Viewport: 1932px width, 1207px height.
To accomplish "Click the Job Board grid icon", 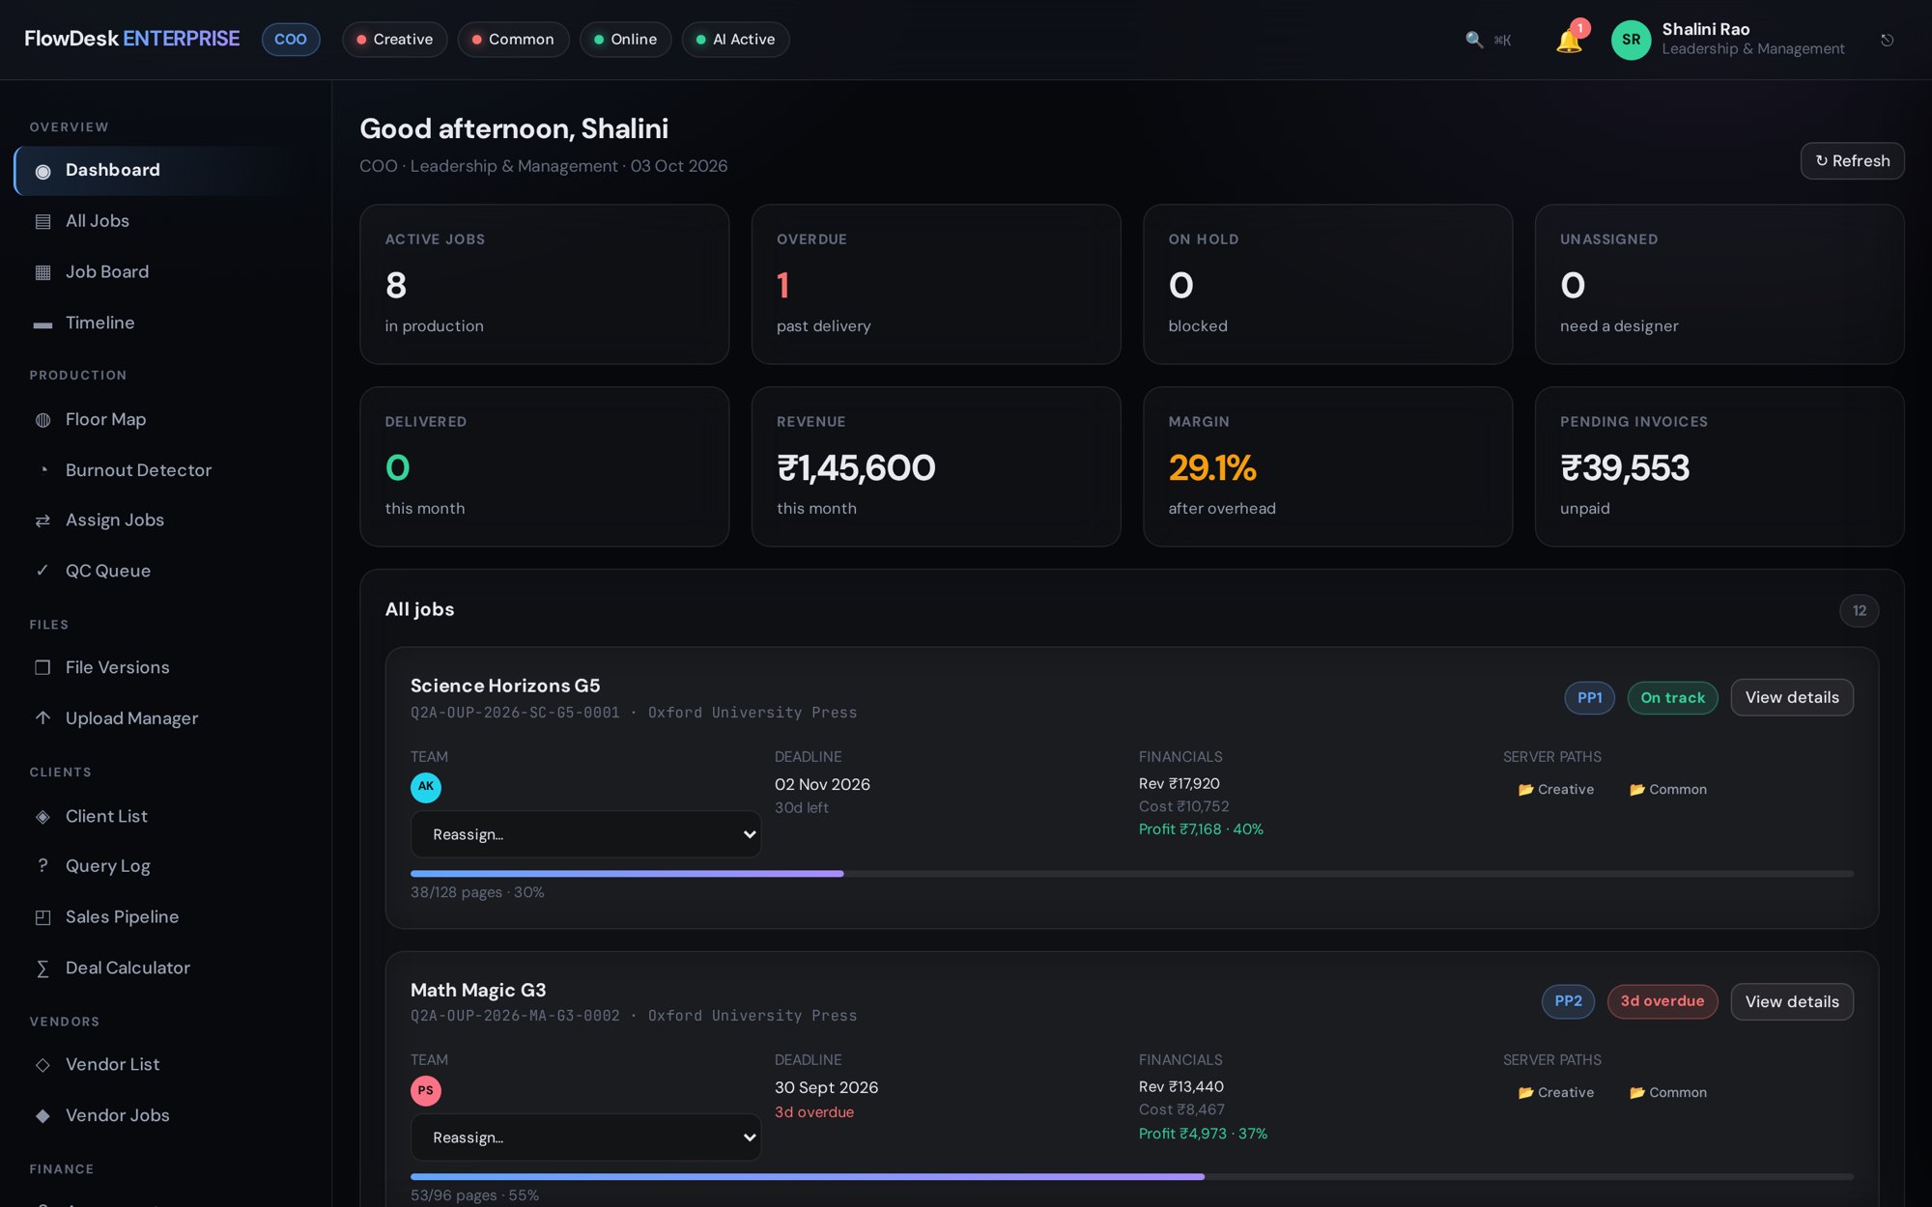I will click(x=43, y=272).
